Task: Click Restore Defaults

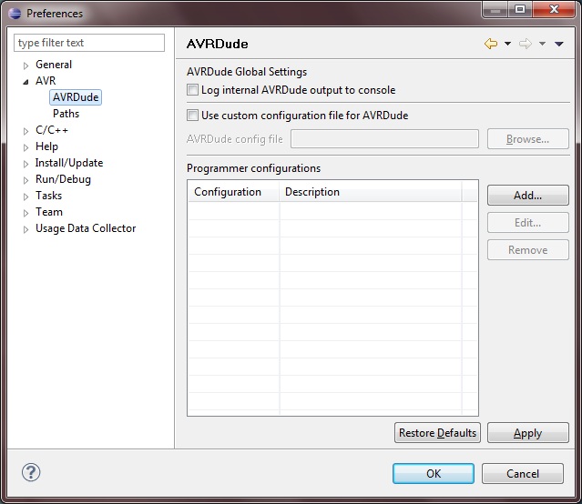Action: tap(437, 433)
